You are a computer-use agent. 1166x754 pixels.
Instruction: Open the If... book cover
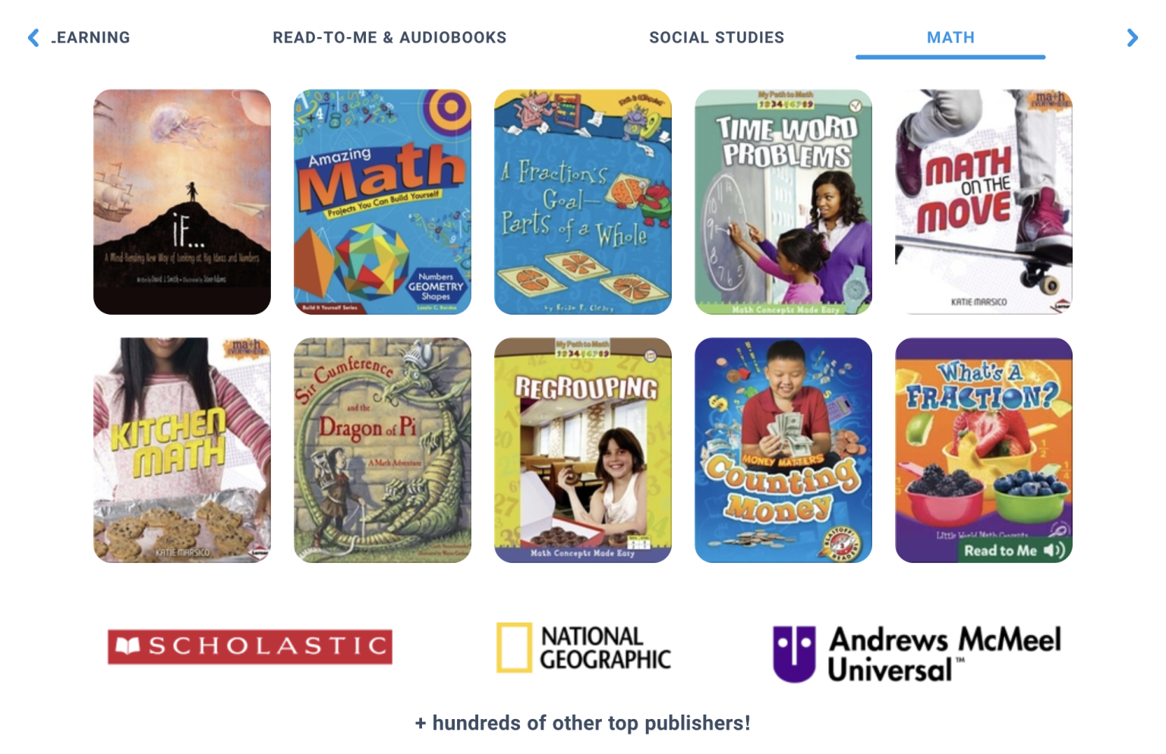tap(182, 202)
